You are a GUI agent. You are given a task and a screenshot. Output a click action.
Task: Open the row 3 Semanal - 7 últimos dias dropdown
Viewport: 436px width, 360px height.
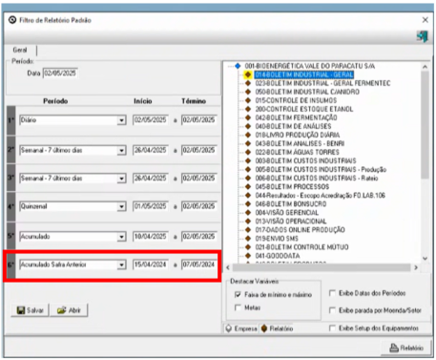121,179
